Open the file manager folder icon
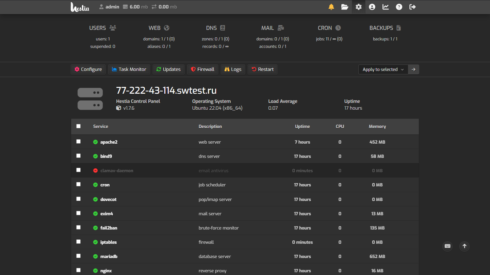490x275 pixels. 345,7
